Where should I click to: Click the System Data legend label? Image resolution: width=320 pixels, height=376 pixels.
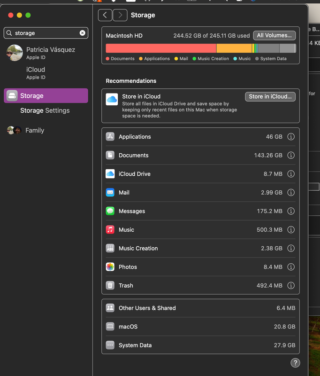pos(274,59)
